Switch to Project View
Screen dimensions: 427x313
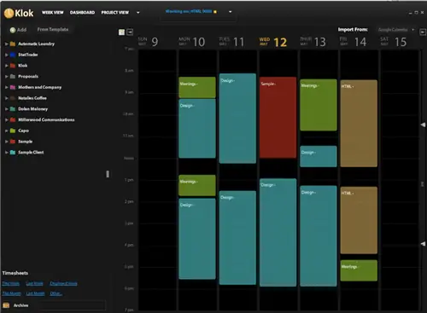[x=115, y=13]
